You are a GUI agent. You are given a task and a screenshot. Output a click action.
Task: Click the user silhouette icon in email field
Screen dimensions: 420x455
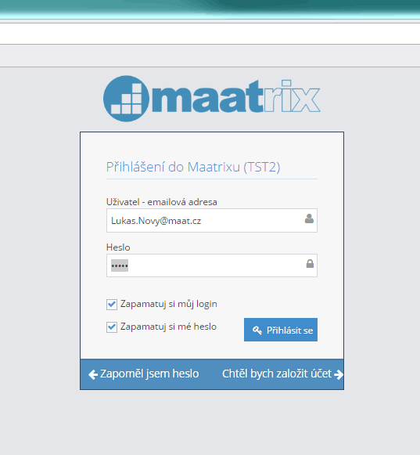tap(309, 218)
